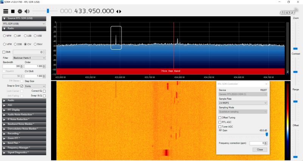The width and height of the screenshot is (303, 161).
Task: Click the CW Shift stepper arrows
Action: 44,76
